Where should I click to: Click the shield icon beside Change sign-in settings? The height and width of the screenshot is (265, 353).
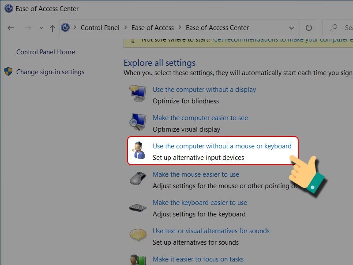(8, 72)
